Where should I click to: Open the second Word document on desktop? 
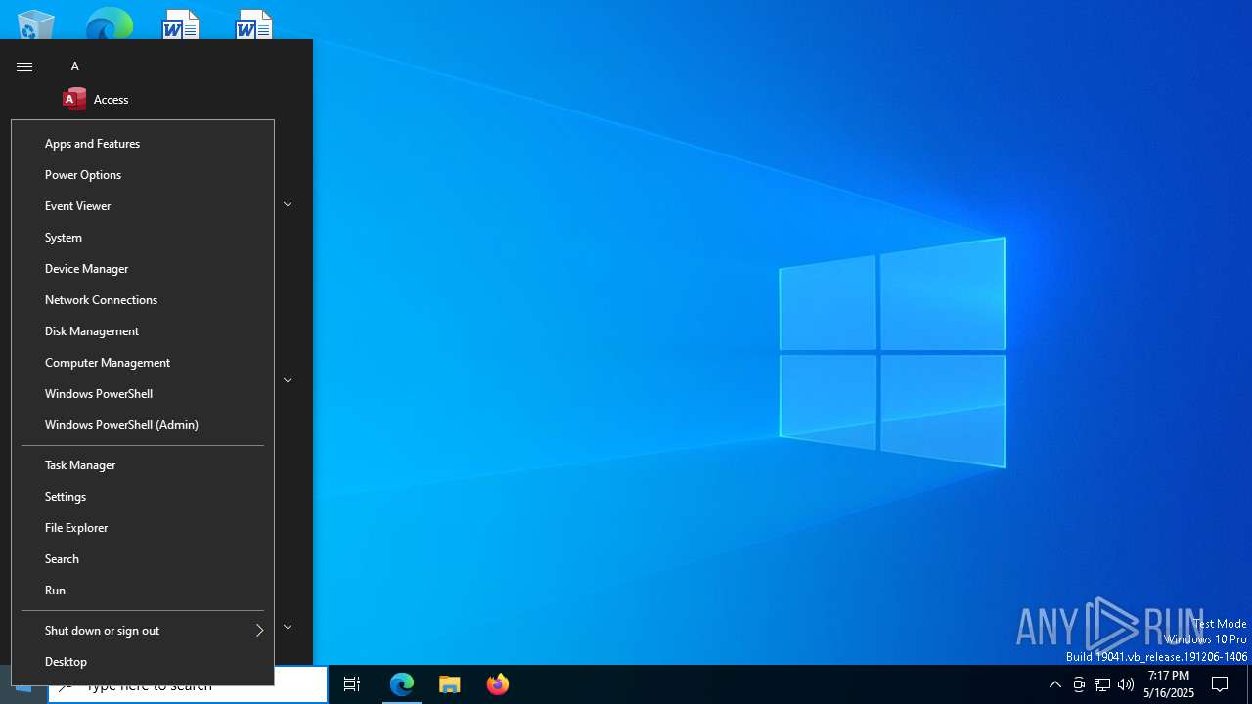coord(254,23)
